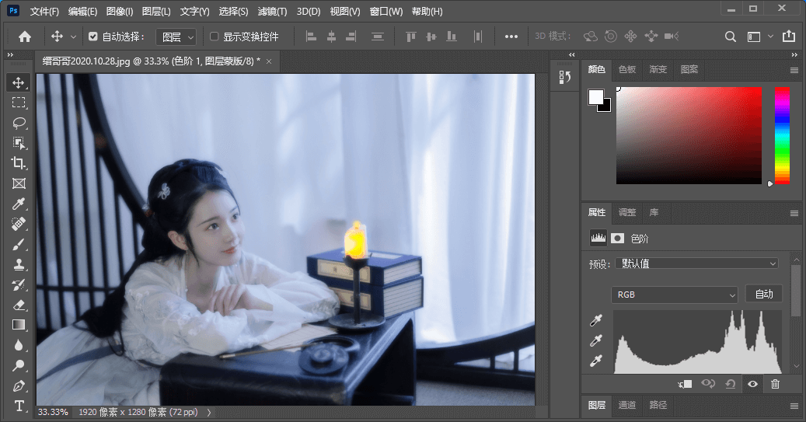Select the Crop tool

[19, 163]
